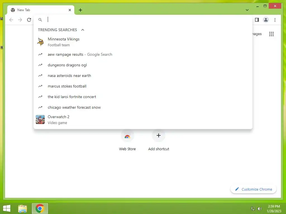Image resolution: width=286 pixels, height=214 pixels.
Task: Click the Customize Chrome button
Action: pyautogui.click(x=253, y=189)
